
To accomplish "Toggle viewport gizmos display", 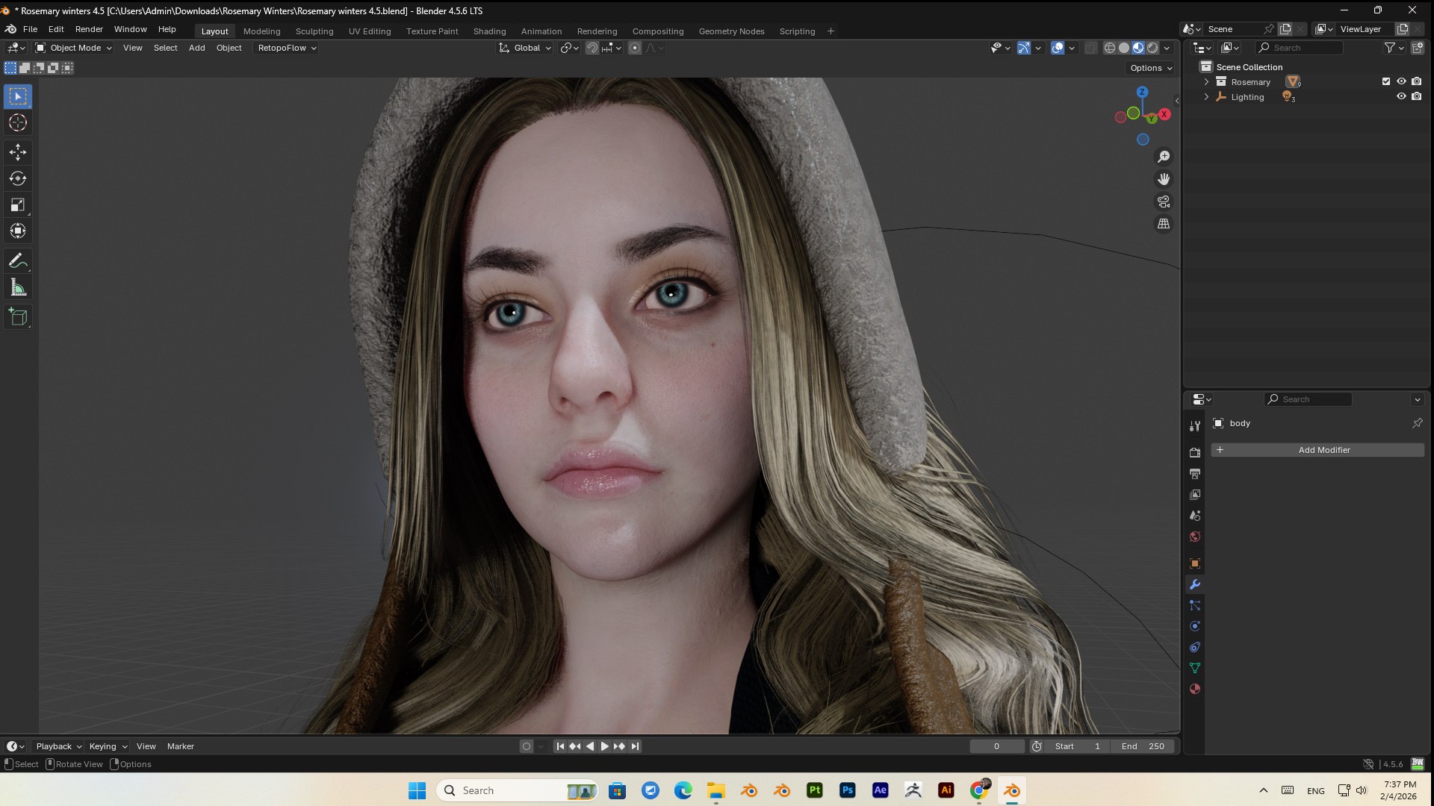I will point(1024,48).
